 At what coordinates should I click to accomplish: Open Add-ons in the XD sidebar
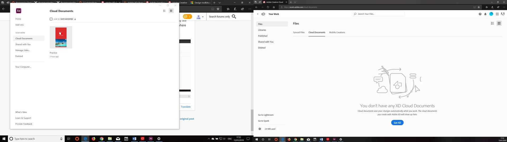click(20, 25)
